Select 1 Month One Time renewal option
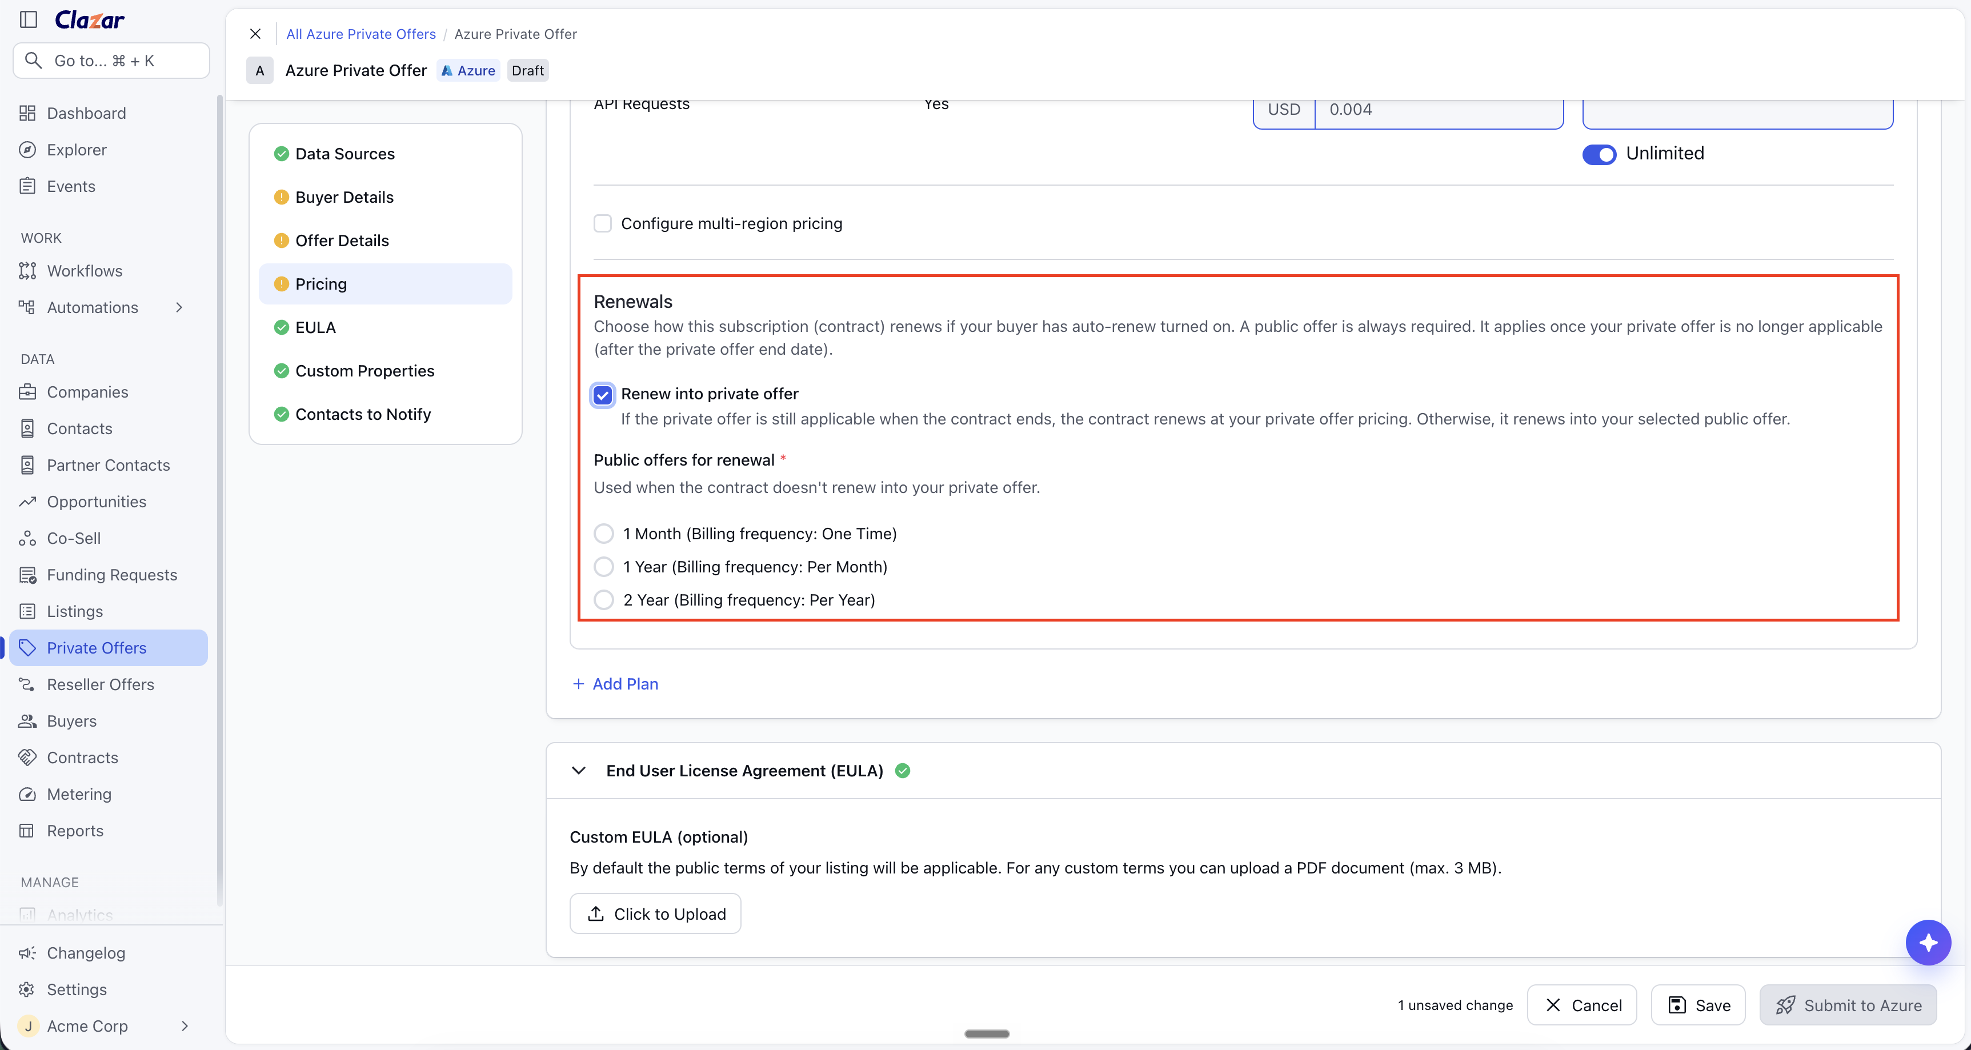Screen dimensions: 1971x1050 (x=604, y=534)
